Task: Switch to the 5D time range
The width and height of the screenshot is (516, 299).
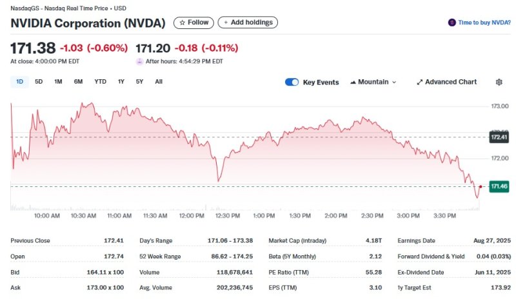Action: click(39, 82)
